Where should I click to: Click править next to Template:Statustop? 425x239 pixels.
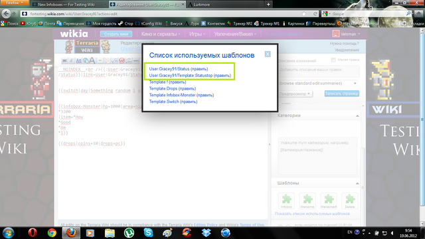pyautogui.click(x=222, y=75)
